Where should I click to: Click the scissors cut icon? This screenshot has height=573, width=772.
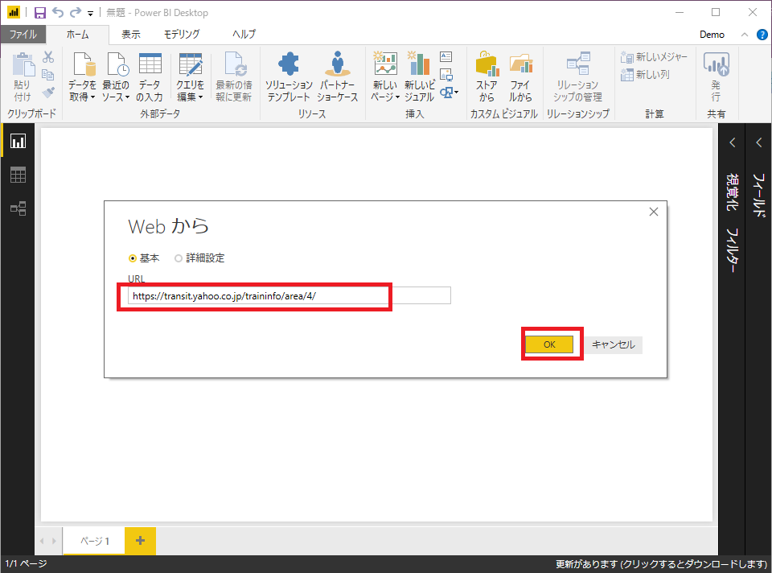(x=48, y=57)
